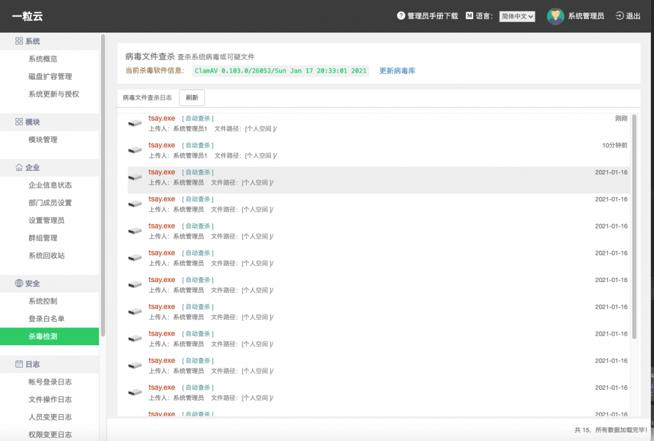Viewport: 654px width, 441px height.
Task: Click the 10分钟前 timestamp
Action: coord(614,145)
